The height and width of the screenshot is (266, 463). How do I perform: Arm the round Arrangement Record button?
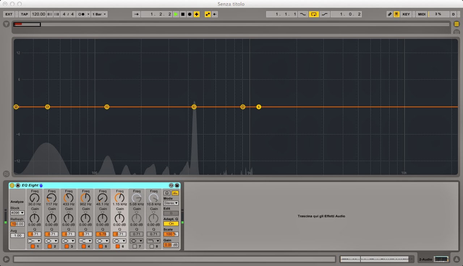(x=190, y=14)
